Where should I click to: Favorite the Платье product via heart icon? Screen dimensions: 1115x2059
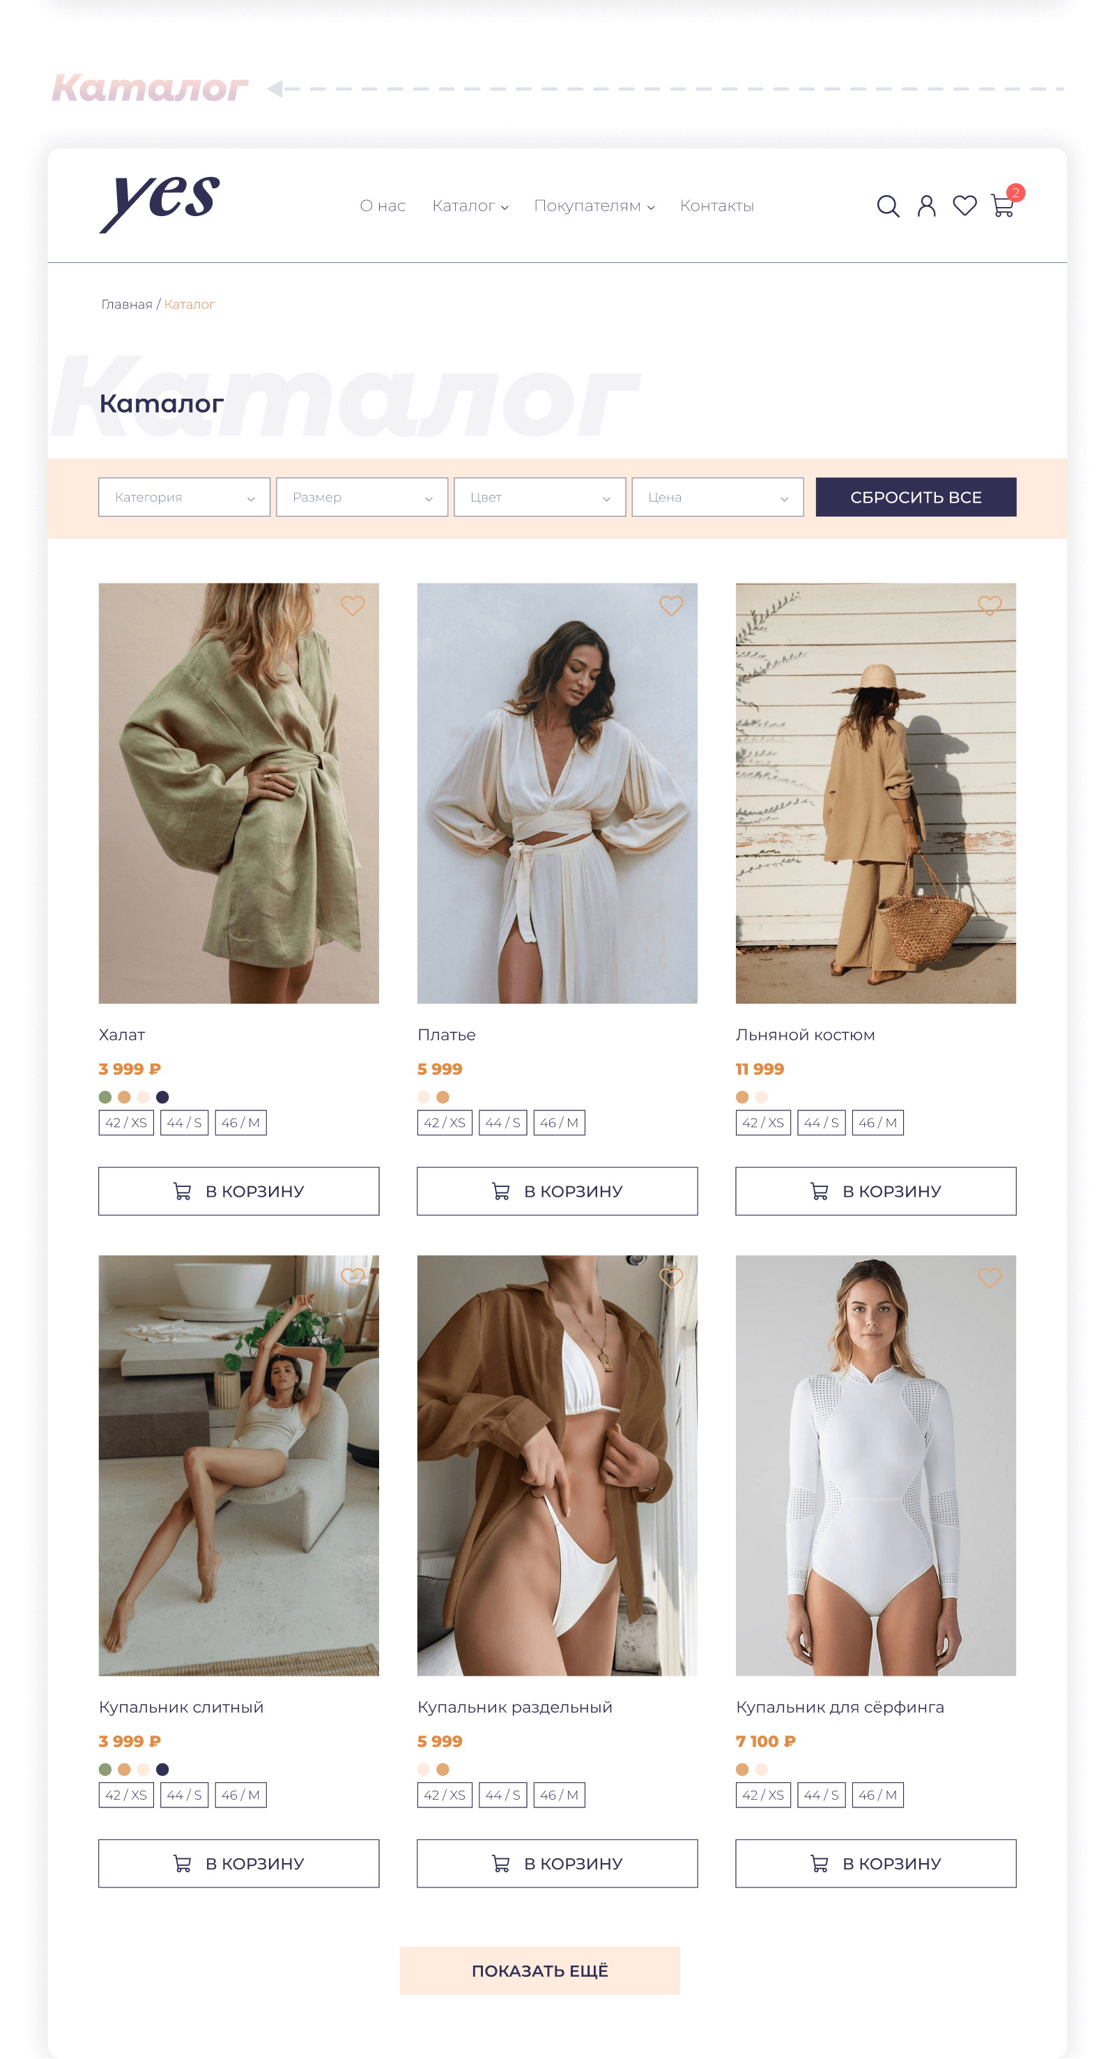click(x=670, y=606)
